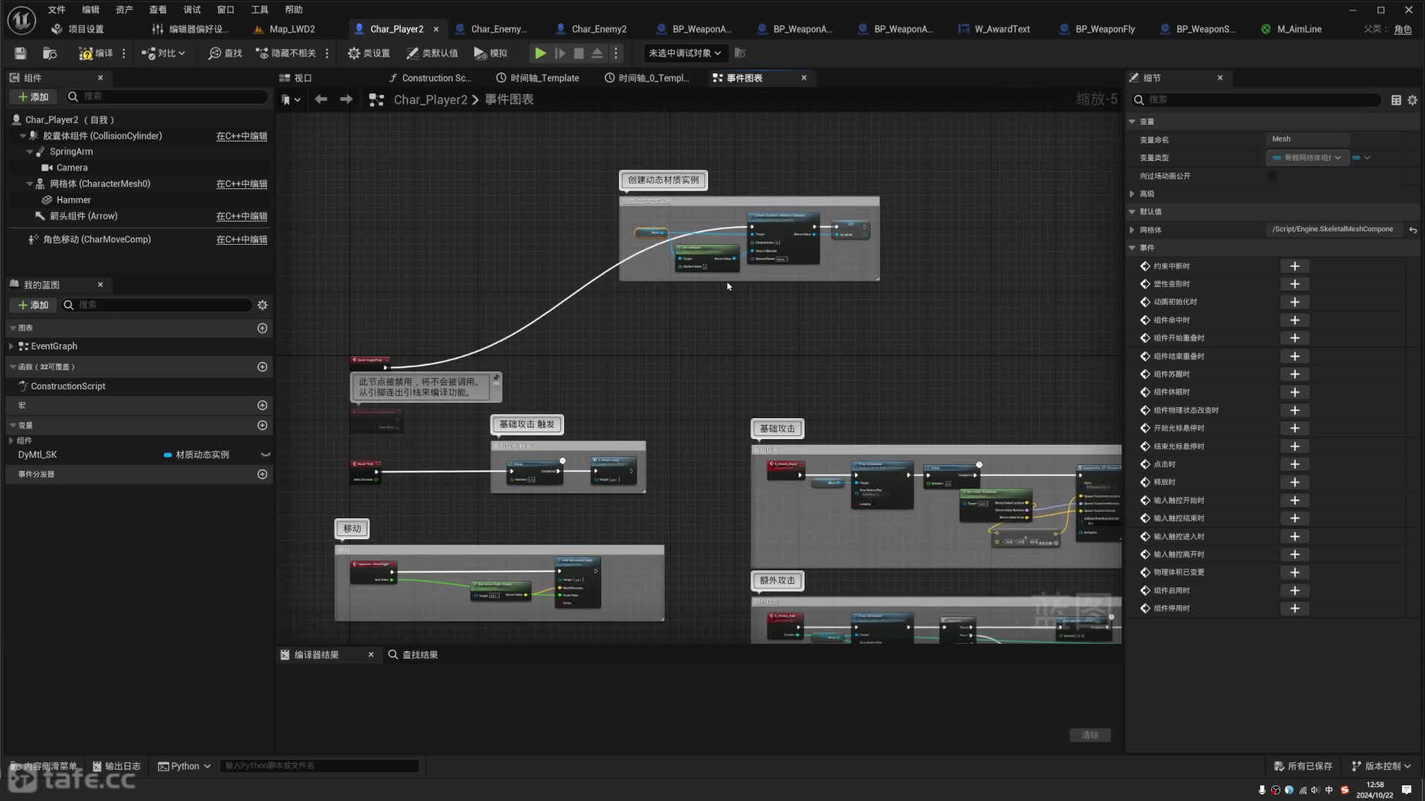
Task: Expand the 高级 section in details
Action: (1133, 194)
